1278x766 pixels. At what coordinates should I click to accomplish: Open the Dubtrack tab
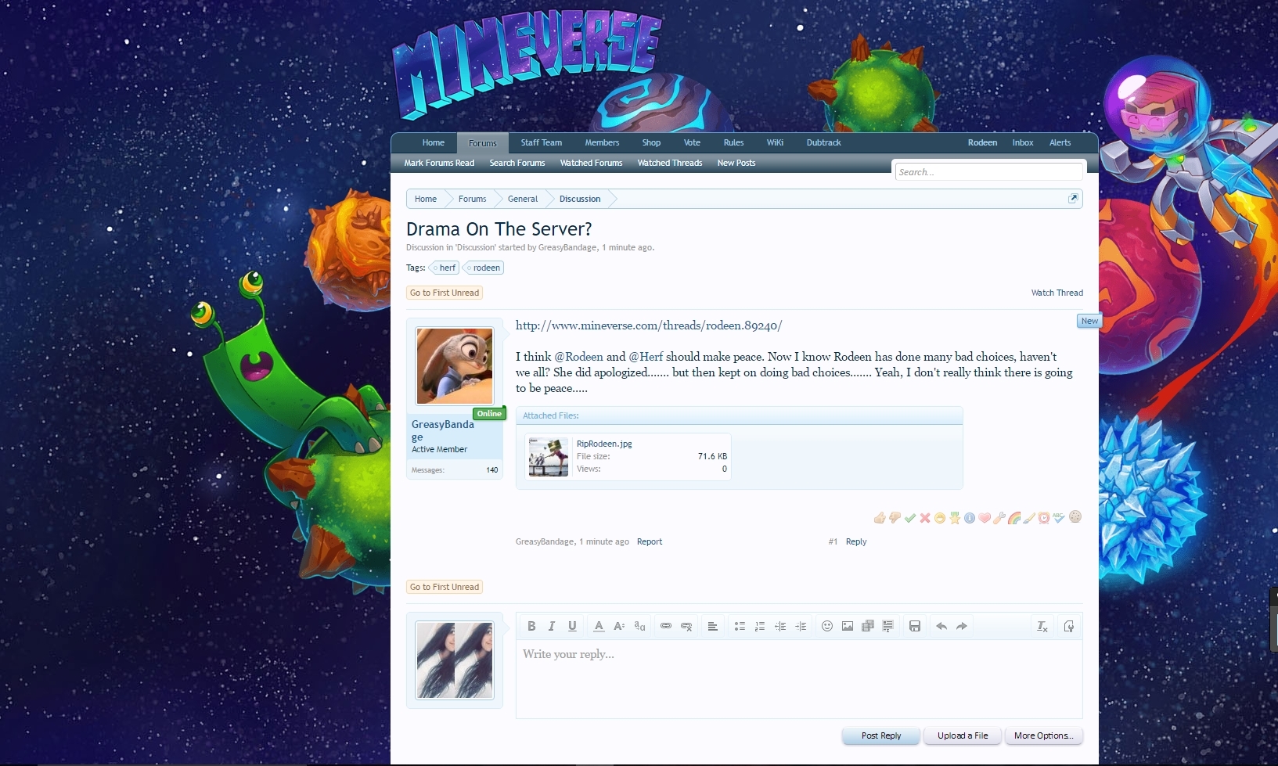(824, 142)
